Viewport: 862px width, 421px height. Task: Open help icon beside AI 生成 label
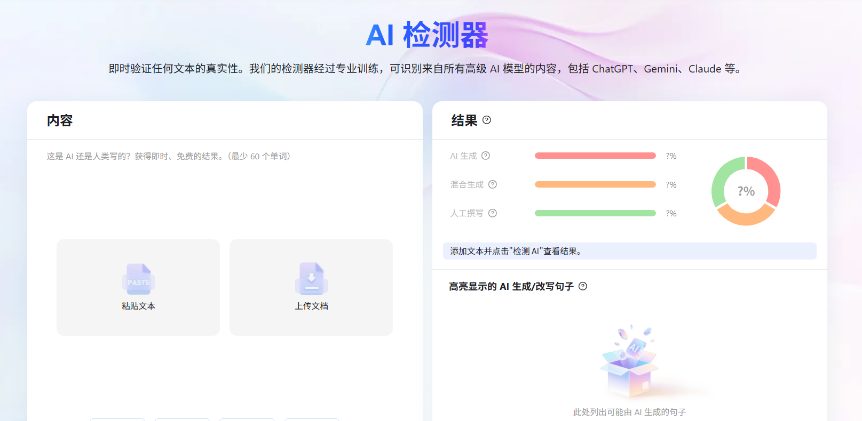click(486, 156)
